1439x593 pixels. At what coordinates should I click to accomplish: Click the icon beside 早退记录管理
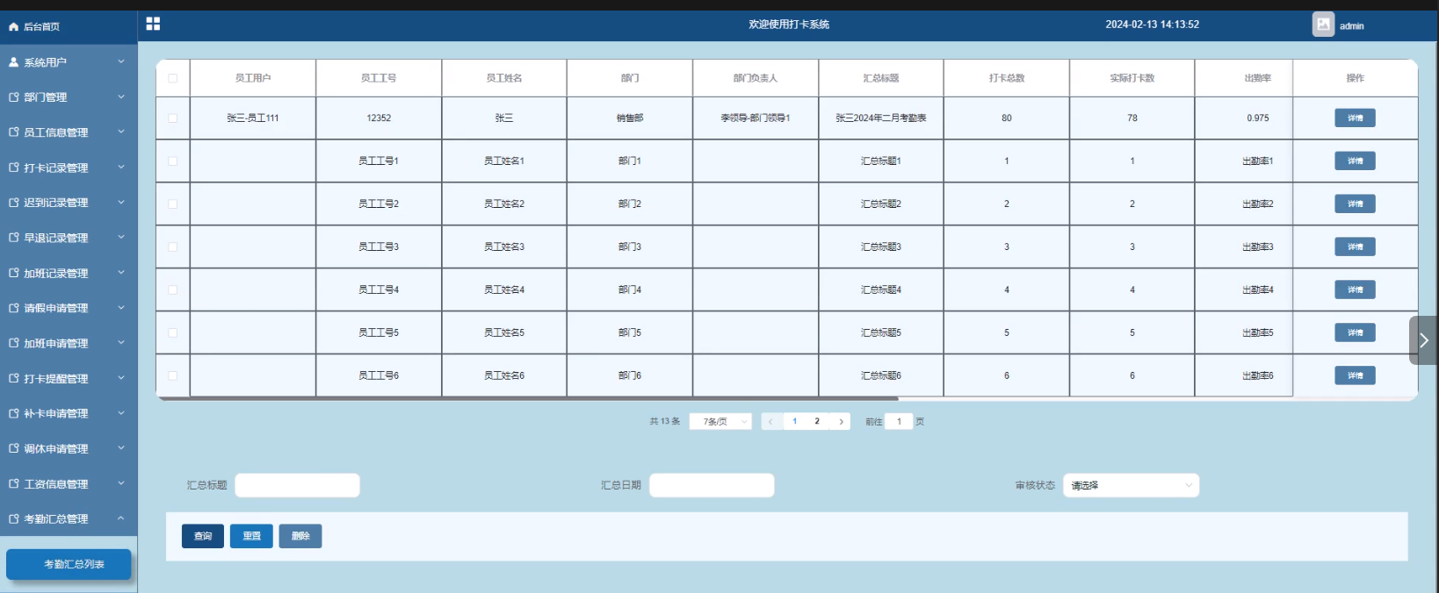[13, 238]
